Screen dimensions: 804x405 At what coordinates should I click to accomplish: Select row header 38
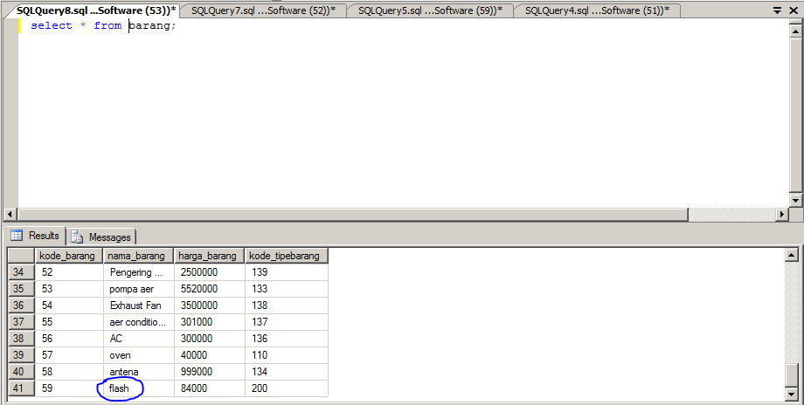22,339
